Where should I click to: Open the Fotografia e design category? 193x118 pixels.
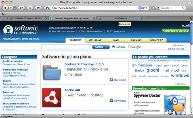pyautogui.click(x=15, y=69)
